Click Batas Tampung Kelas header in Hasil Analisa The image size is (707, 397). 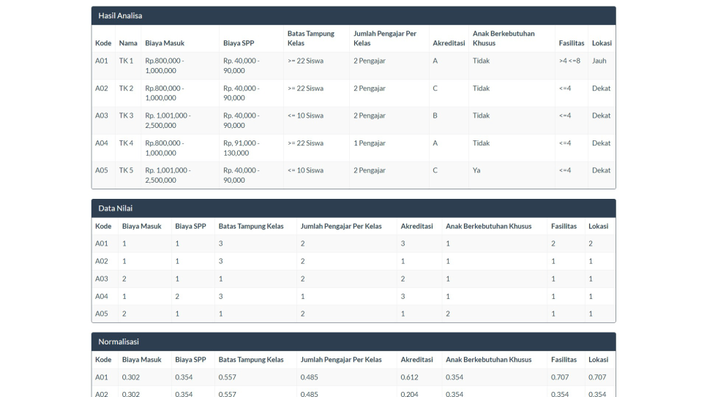(310, 38)
